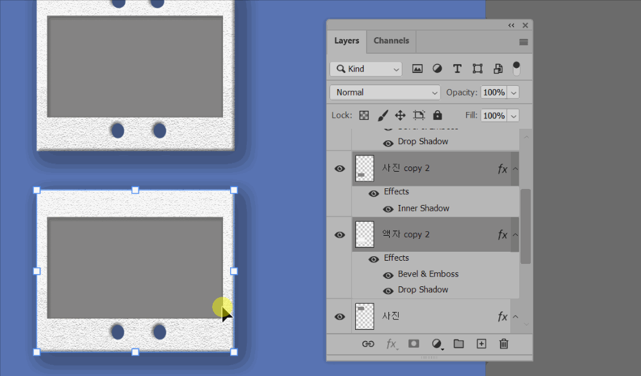Hide the 사진 copy 2 layer
This screenshot has height=376, width=641.
coord(340,168)
